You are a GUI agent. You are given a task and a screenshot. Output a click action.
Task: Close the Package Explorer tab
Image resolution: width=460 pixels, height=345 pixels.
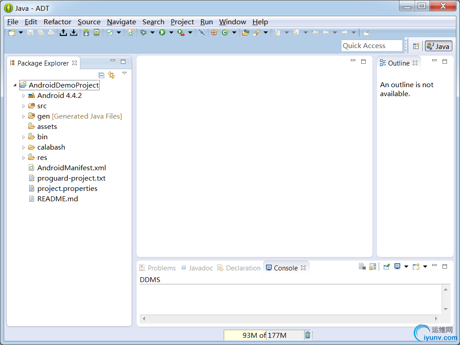coord(75,63)
